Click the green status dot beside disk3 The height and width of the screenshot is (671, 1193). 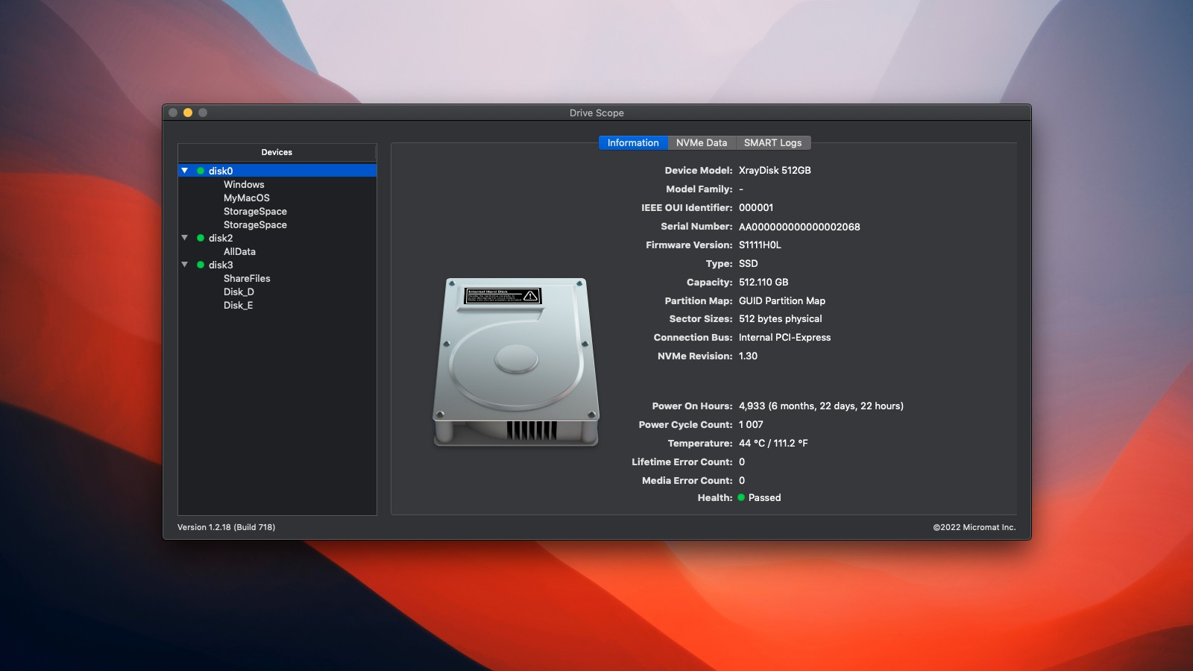click(x=201, y=265)
